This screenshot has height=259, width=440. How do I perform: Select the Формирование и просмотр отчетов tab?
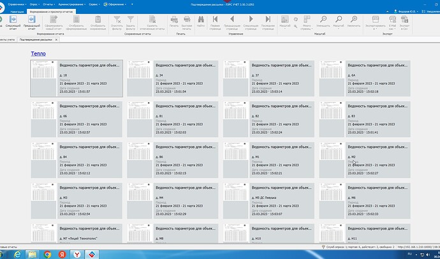point(51,11)
